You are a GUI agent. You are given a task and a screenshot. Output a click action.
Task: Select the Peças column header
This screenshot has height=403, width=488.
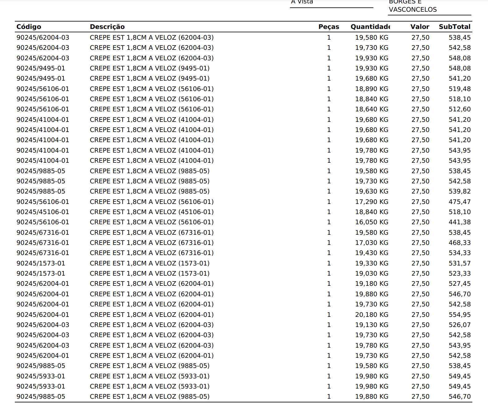[328, 27]
